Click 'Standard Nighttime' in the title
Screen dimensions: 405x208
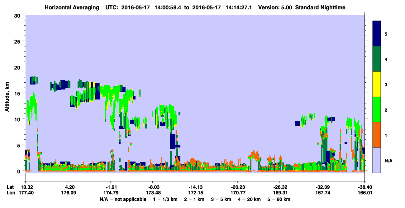[320, 7]
